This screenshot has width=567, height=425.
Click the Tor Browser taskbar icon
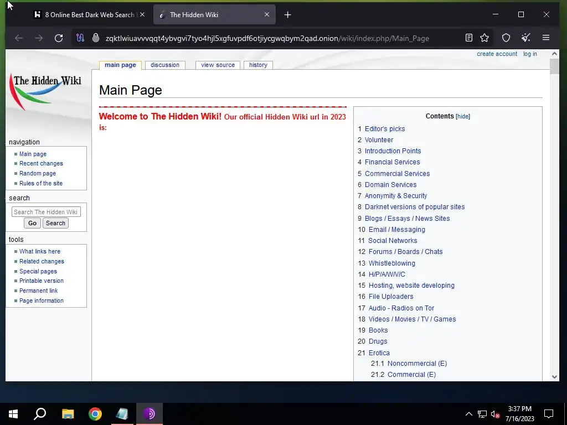click(x=149, y=414)
